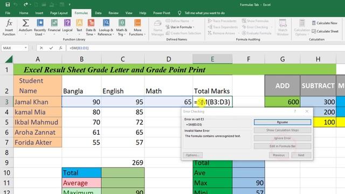Switch to Power Pivot tab
The height and width of the screenshot is (194, 345).
coord(162,13)
